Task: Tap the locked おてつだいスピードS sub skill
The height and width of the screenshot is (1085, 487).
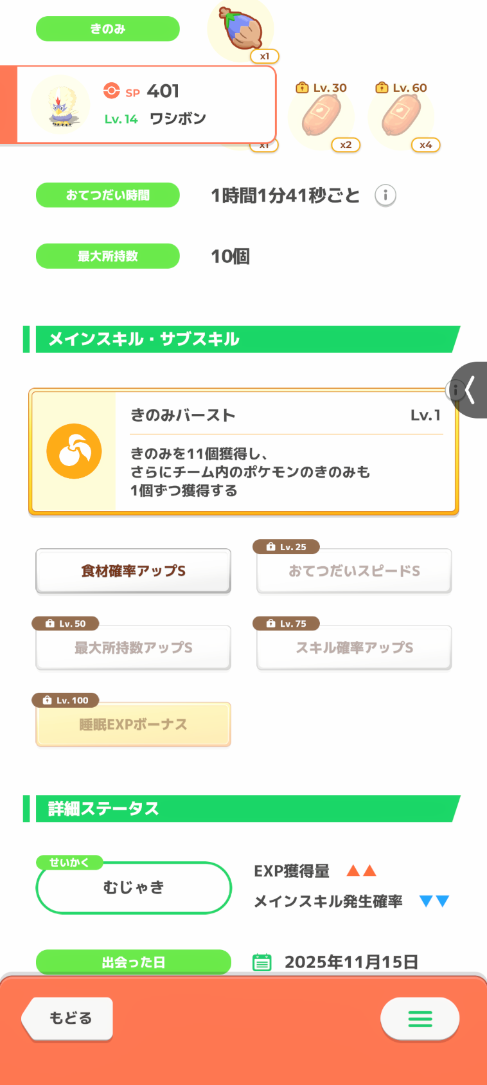Action: point(354,571)
